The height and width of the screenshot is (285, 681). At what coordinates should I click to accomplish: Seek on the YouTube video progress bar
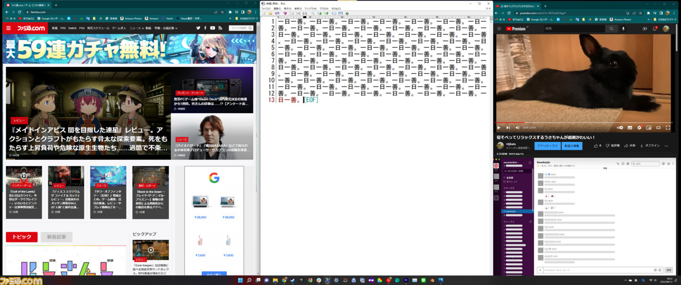[x=584, y=122]
